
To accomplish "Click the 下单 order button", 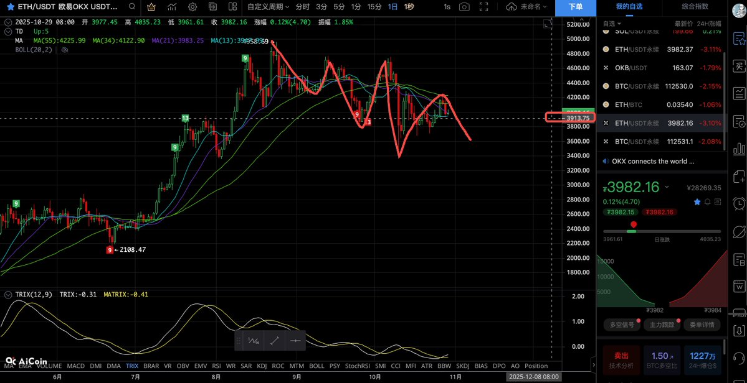I will click(x=576, y=7).
